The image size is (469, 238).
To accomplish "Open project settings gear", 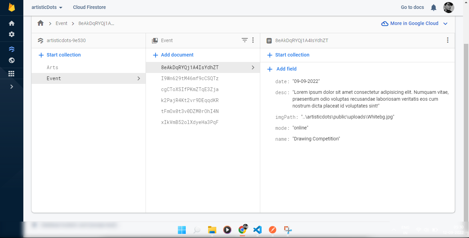I will pyautogui.click(x=11, y=34).
